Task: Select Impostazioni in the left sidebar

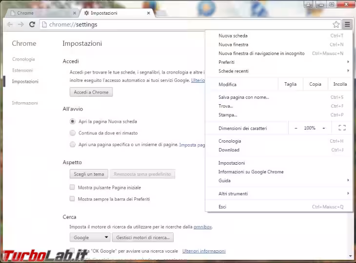Action: point(25,81)
